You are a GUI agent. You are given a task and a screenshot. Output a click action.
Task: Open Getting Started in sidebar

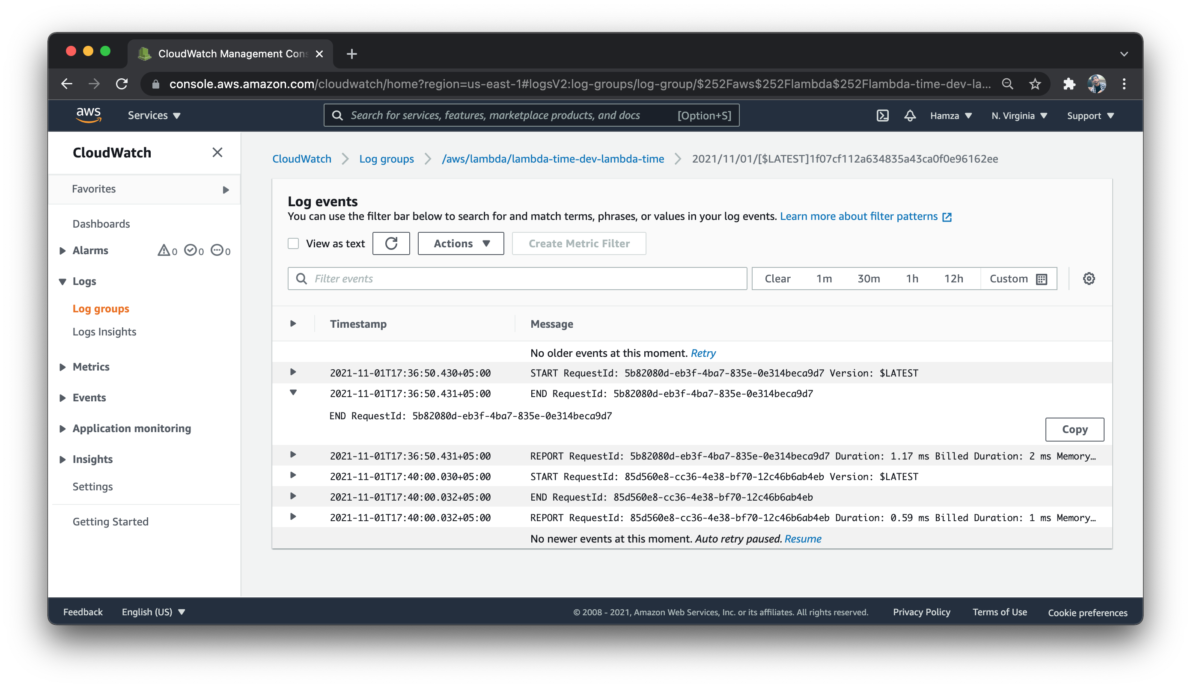click(110, 522)
